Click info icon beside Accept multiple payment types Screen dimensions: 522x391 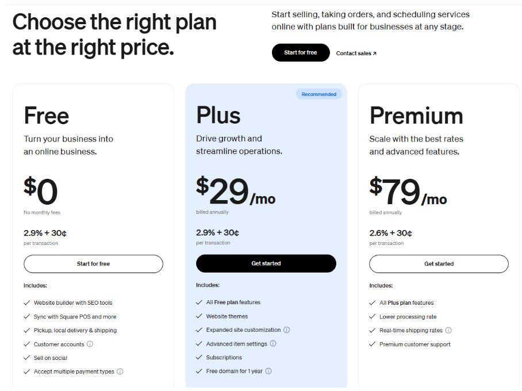point(120,371)
